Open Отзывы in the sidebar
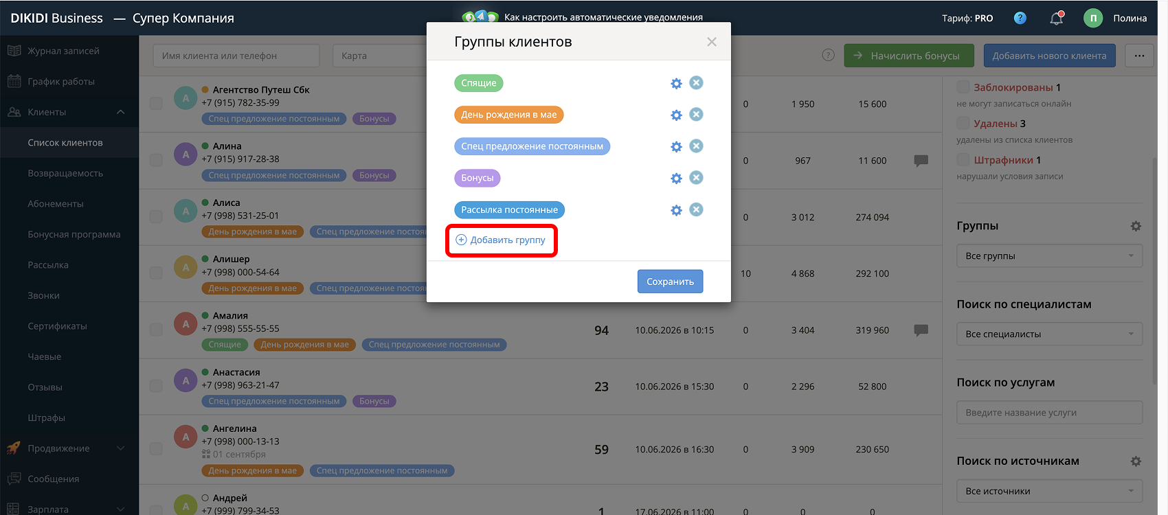The width and height of the screenshot is (1168, 515). coord(45,387)
